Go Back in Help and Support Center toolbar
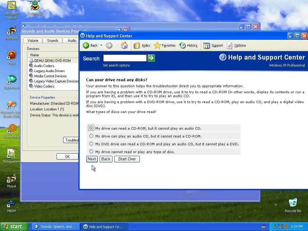 click(90, 46)
